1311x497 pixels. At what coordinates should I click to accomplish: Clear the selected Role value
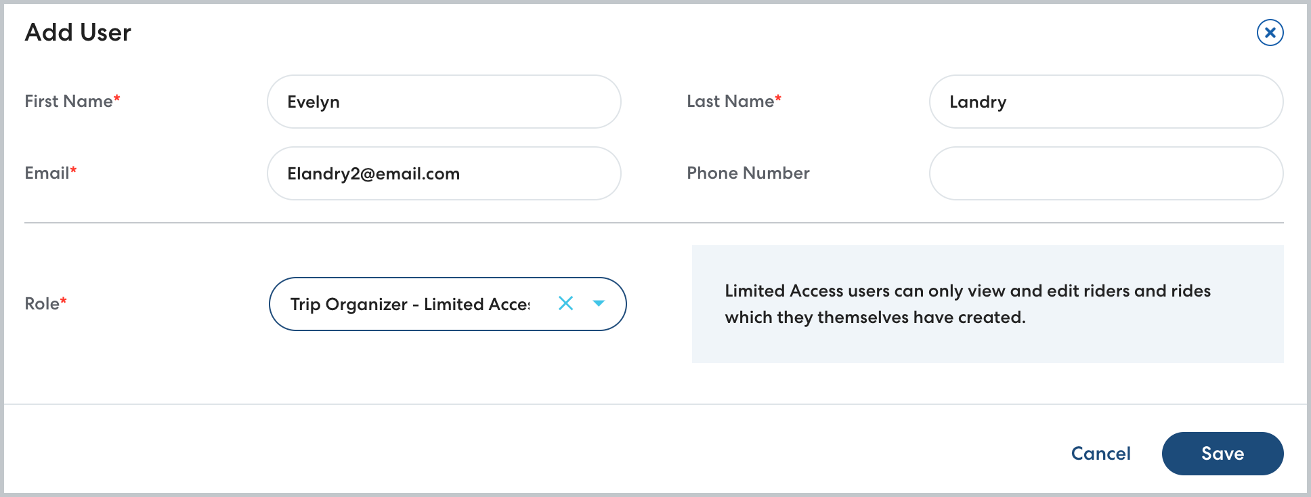click(x=565, y=303)
